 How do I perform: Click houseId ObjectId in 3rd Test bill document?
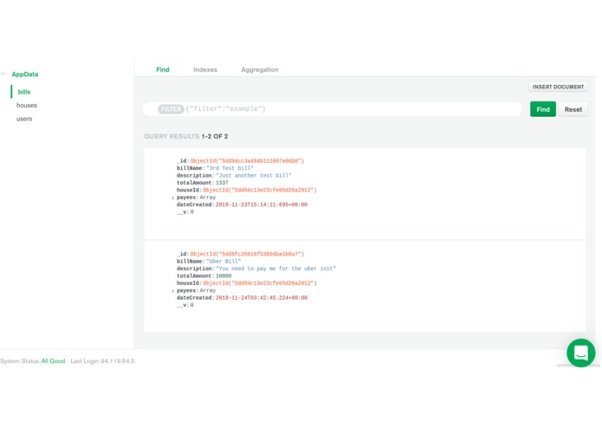point(260,190)
